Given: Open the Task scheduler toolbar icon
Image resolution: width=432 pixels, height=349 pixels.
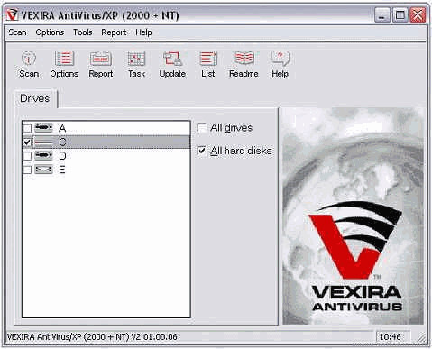Looking at the screenshot, I should [x=136, y=59].
